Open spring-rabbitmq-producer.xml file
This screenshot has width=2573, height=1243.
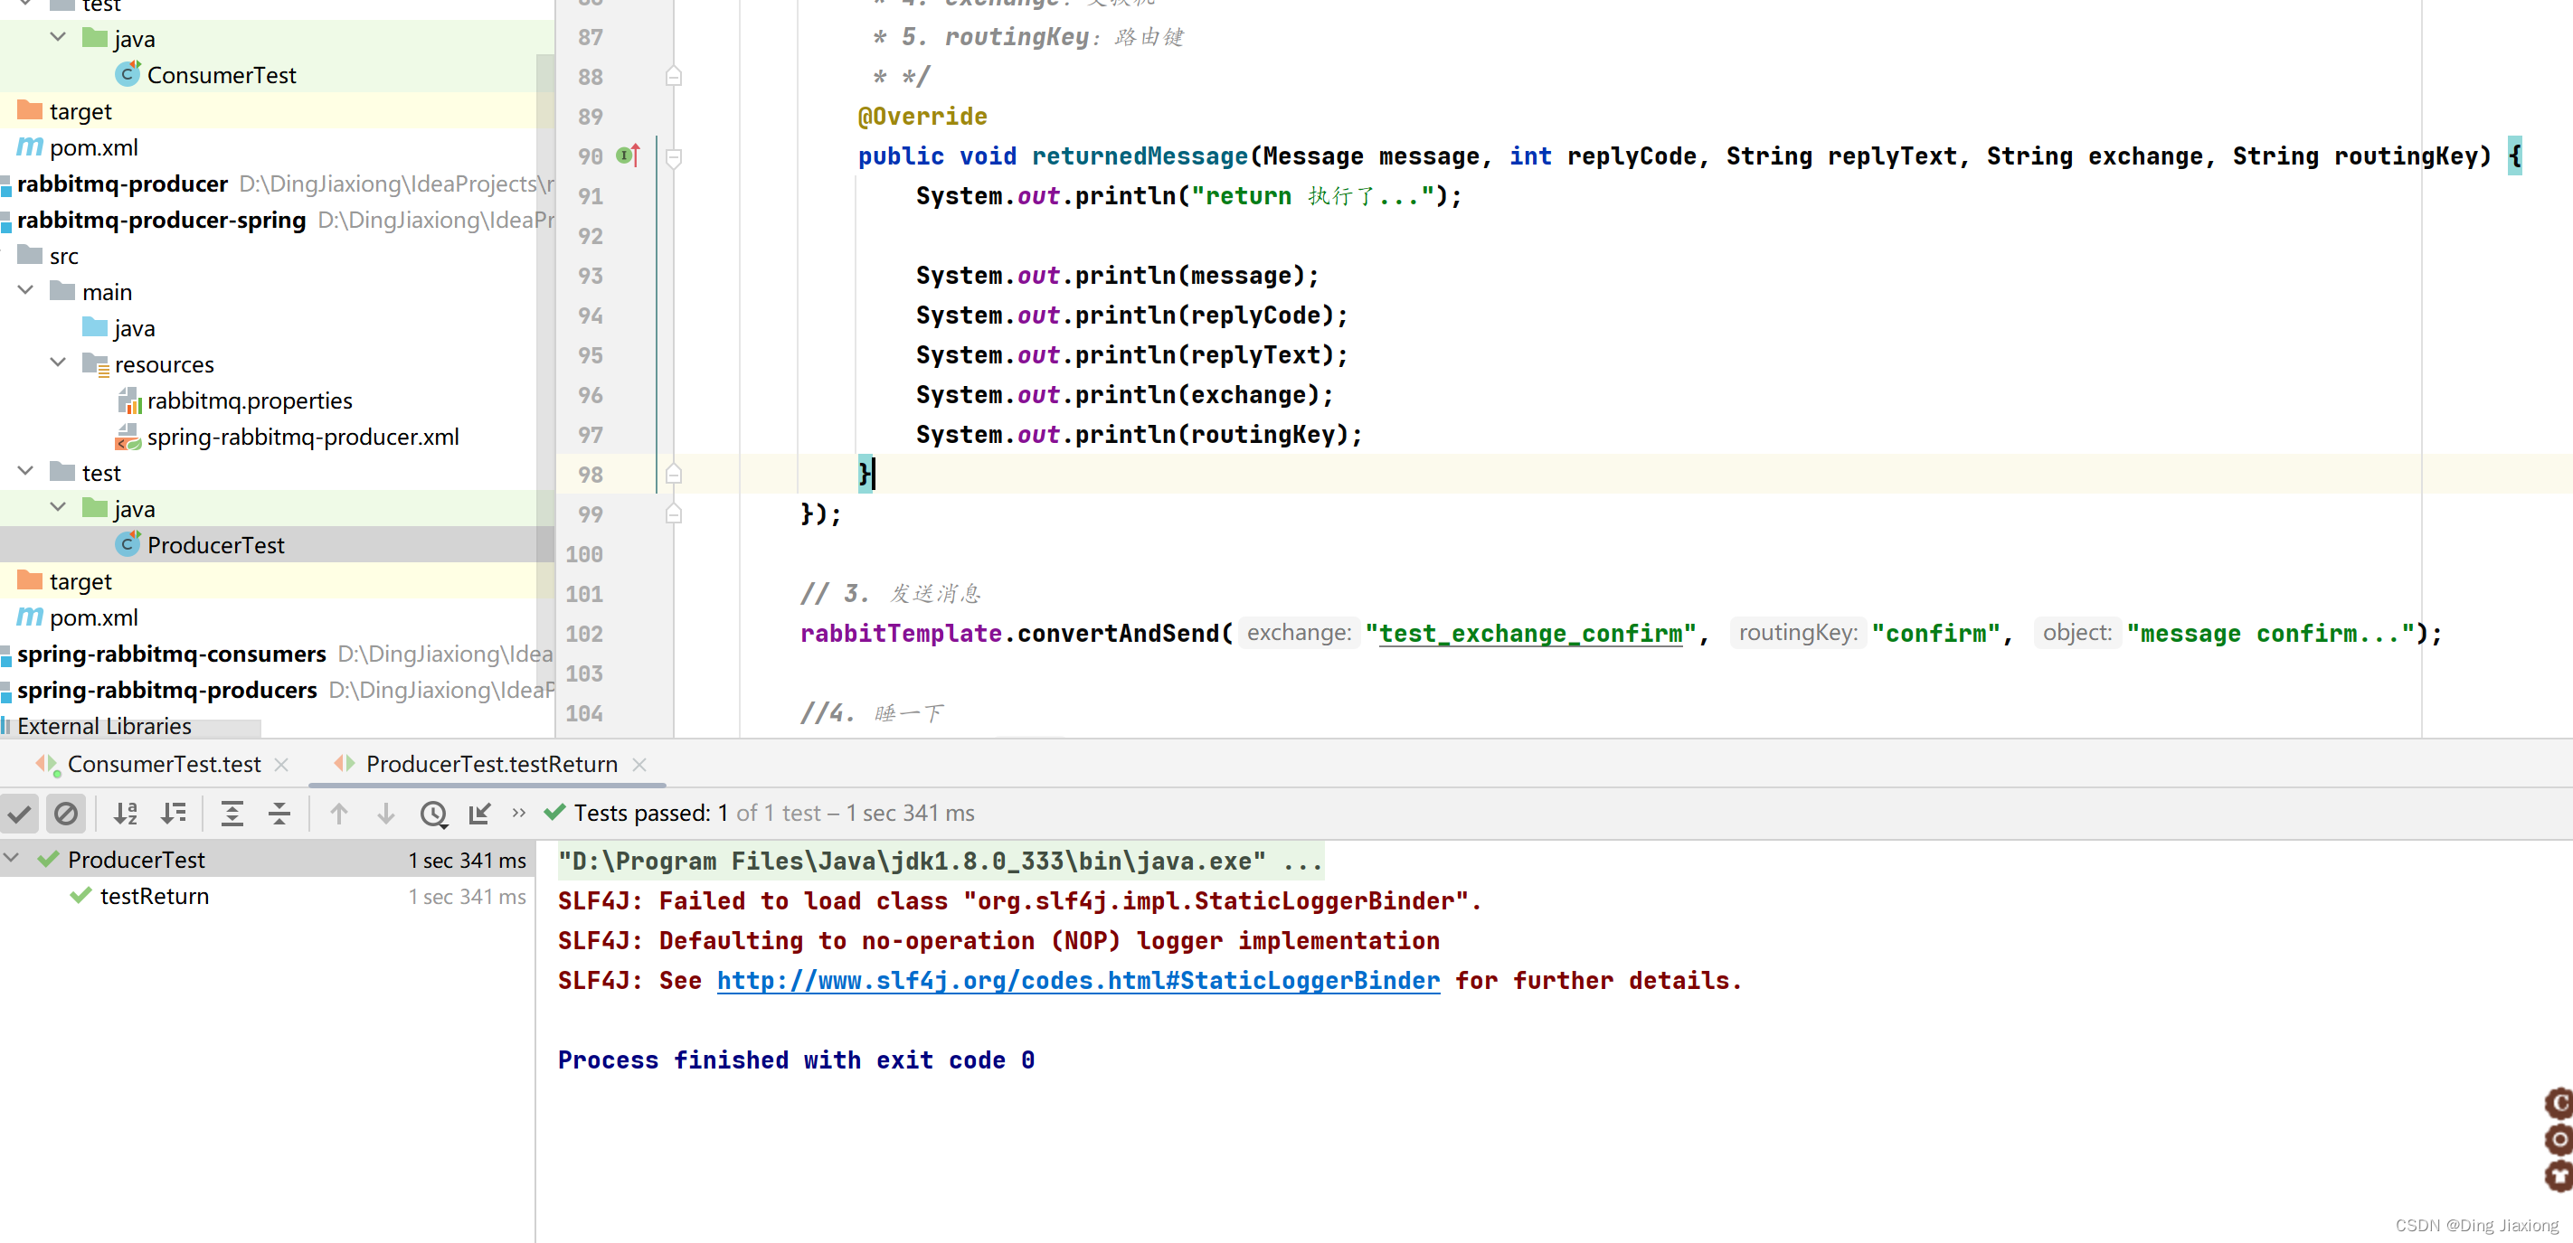303,437
